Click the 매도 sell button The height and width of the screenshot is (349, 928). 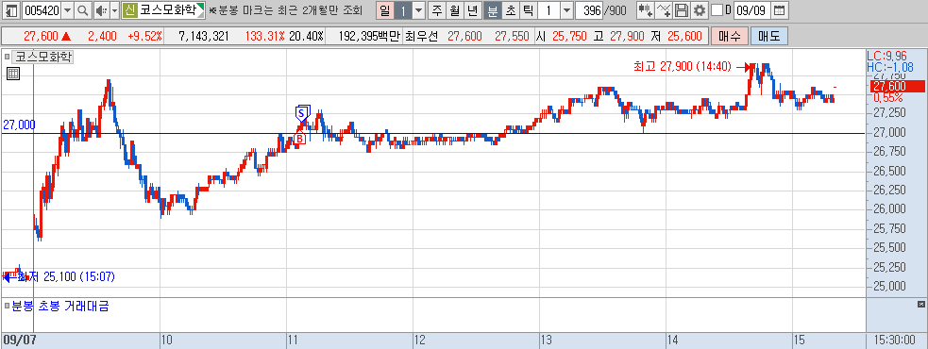(x=769, y=36)
